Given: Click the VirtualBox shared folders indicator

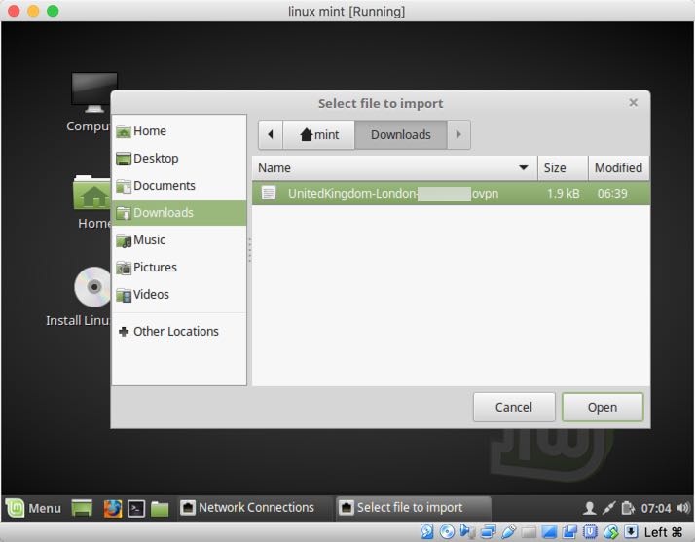Looking at the screenshot, I should tap(529, 532).
